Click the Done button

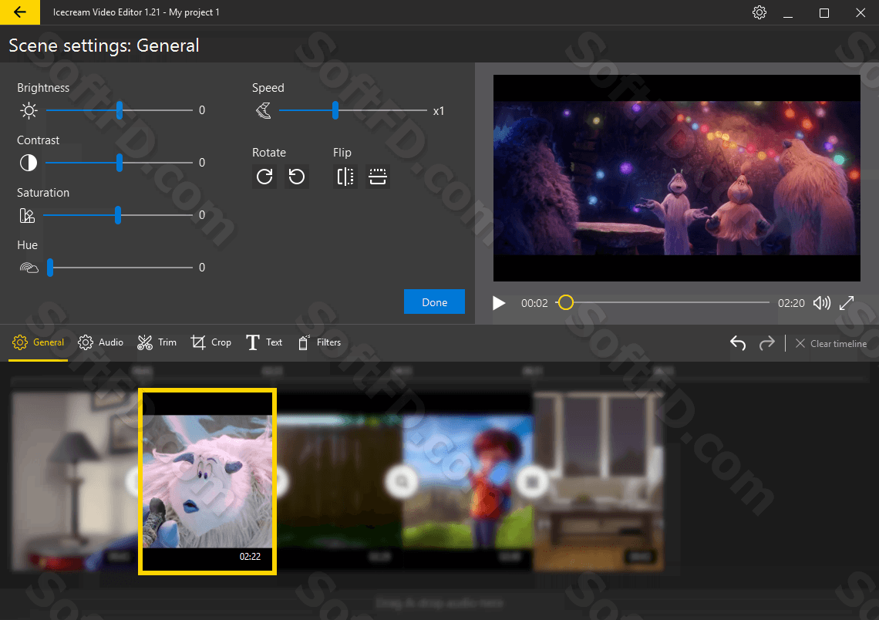pyautogui.click(x=434, y=302)
